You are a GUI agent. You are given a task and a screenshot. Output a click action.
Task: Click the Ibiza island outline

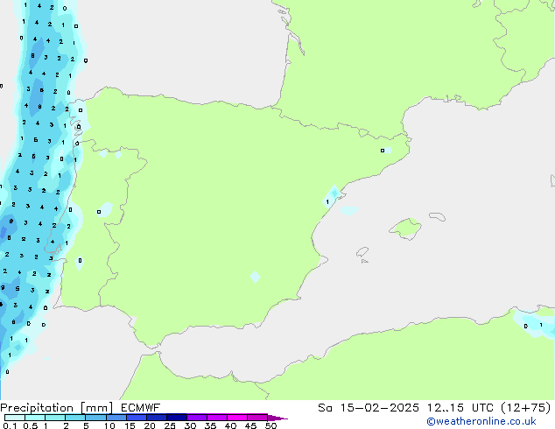pos(362,252)
